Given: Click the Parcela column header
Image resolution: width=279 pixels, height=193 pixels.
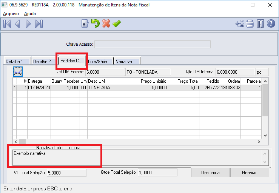Looking at the screenshot, I should click(x=251, y=81).
